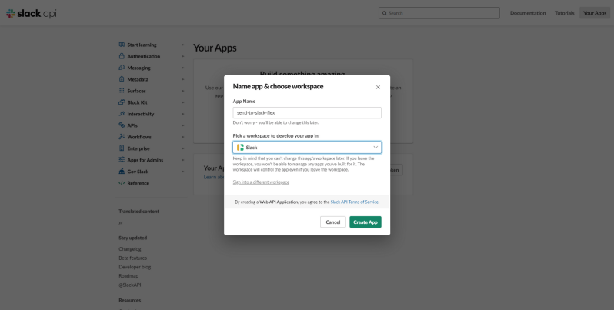Expand the Metadata section arrow
The width and height of the screenshot is (614, 310).
pos(183,79)
